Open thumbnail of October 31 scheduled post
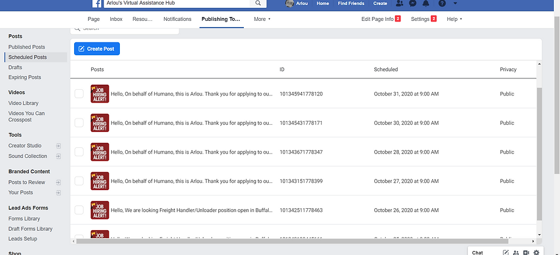 click(100, 94)
